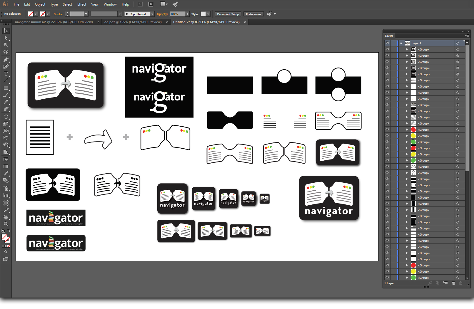Viewport: 474px width, 309px height.
Task: Select the Symbol Sprayer tool
Action: click(6, 188)
